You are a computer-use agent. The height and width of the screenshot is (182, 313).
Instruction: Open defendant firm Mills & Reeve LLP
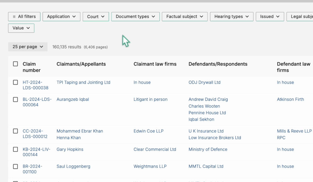point(294,131)
